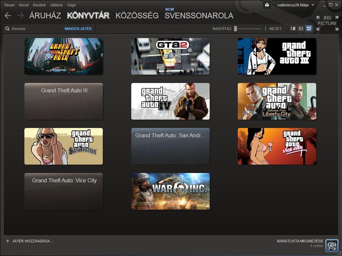
Task: Enter Big Picture mode
Action: (327, 23)
